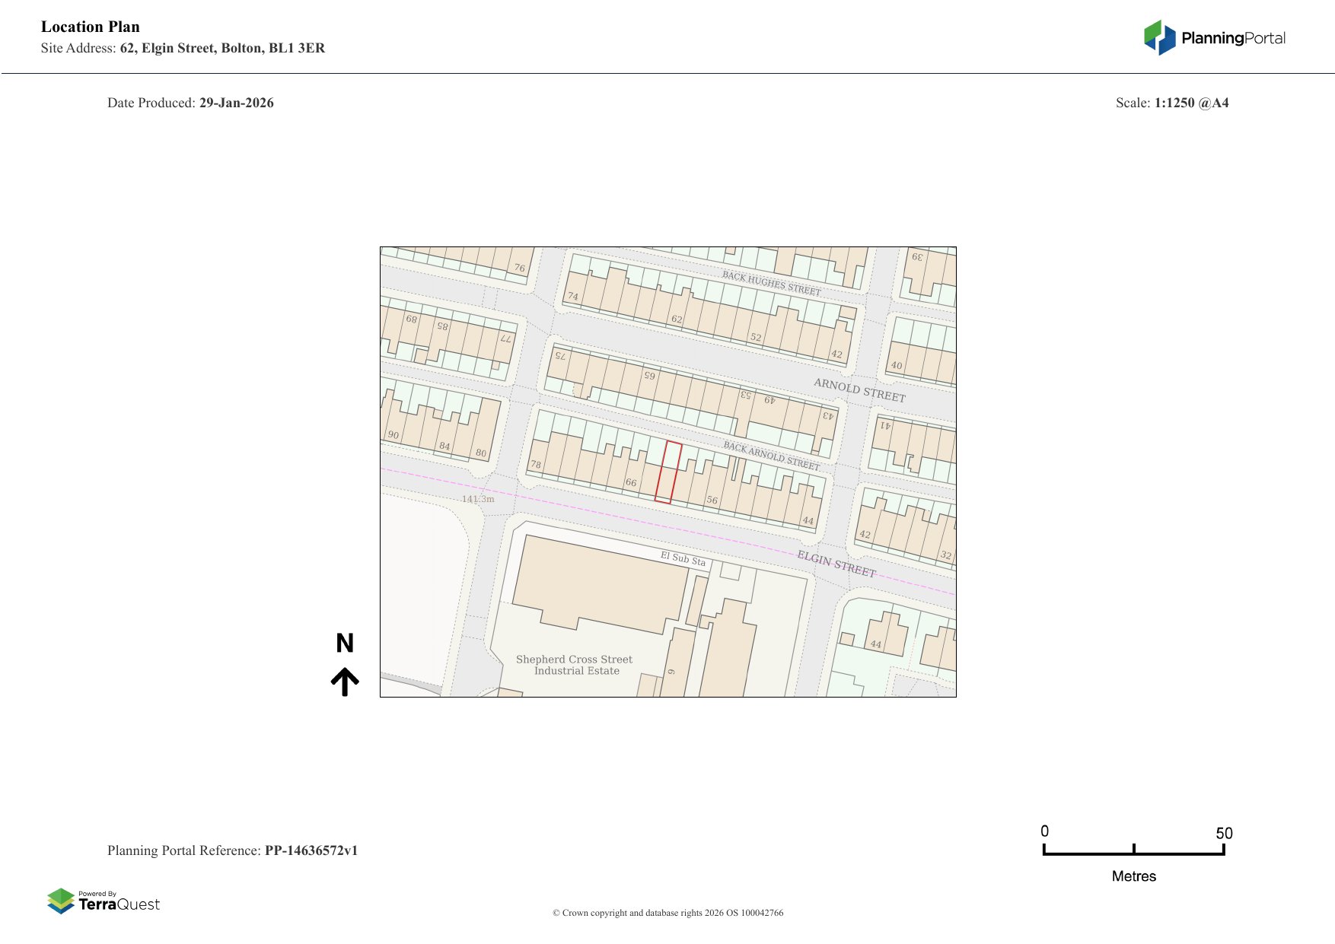Click the ELGIN STREET map label
1335x944 pixels.
(x=836, y=564)
